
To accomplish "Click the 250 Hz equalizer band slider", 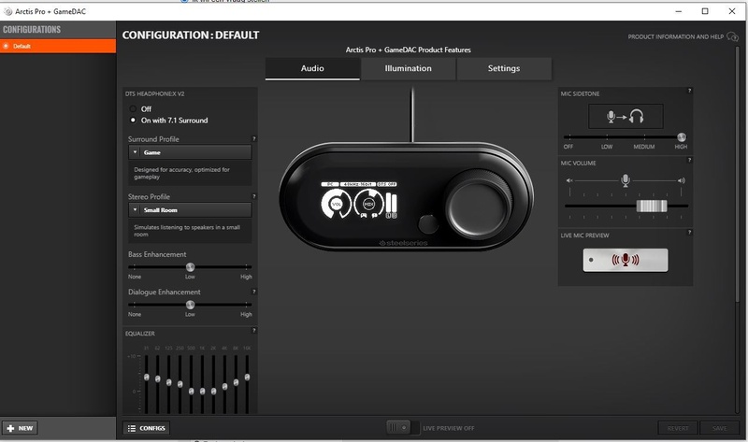I will point(180,384).
